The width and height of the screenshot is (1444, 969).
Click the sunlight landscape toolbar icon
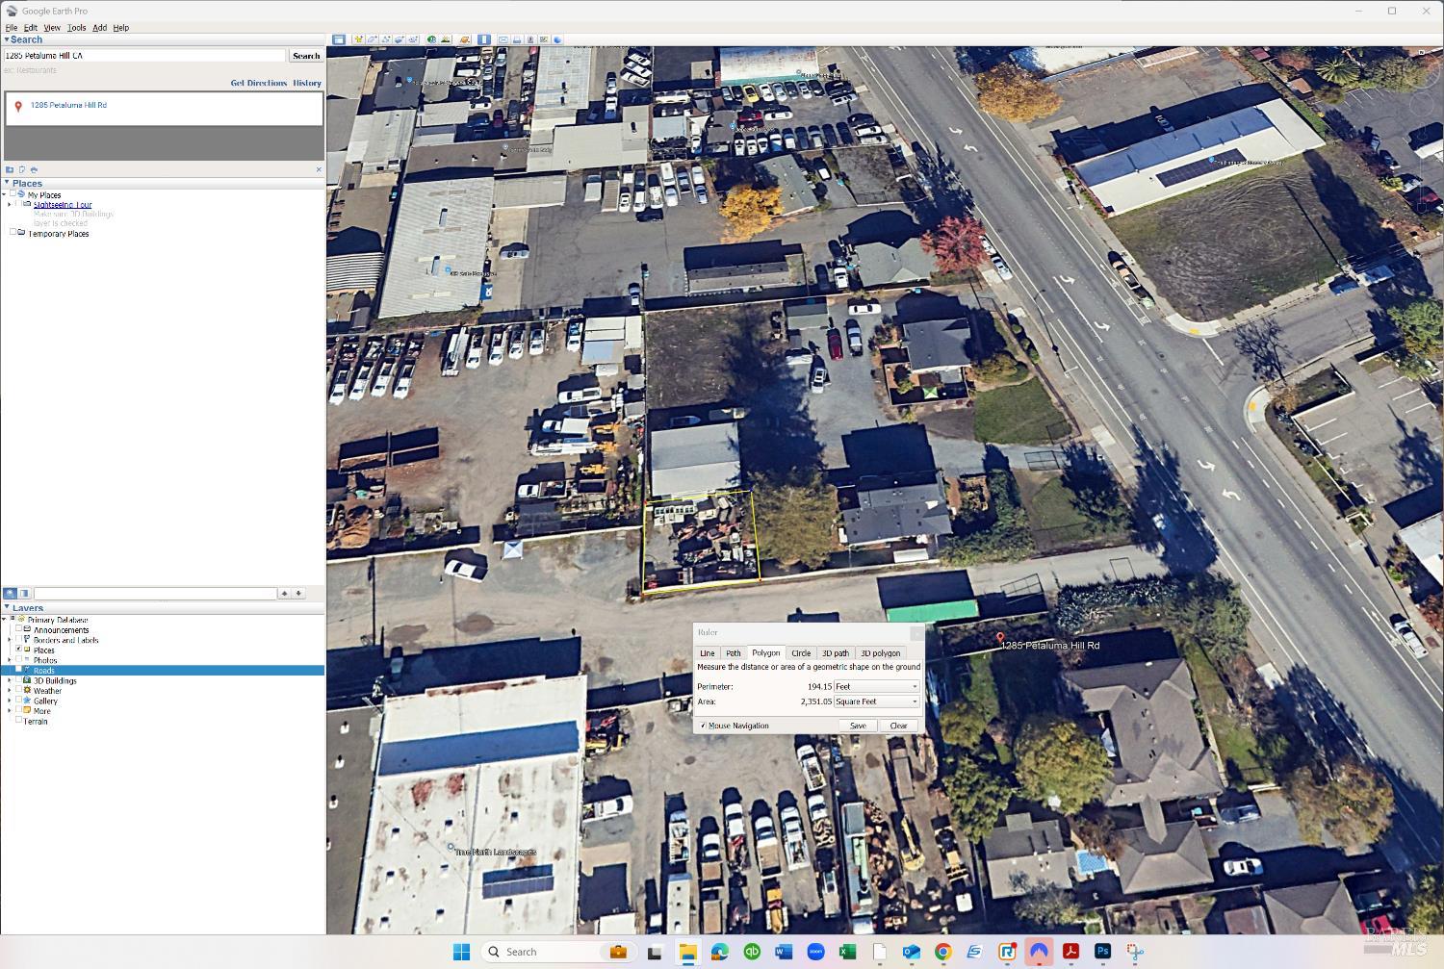(x=445, y=39)
